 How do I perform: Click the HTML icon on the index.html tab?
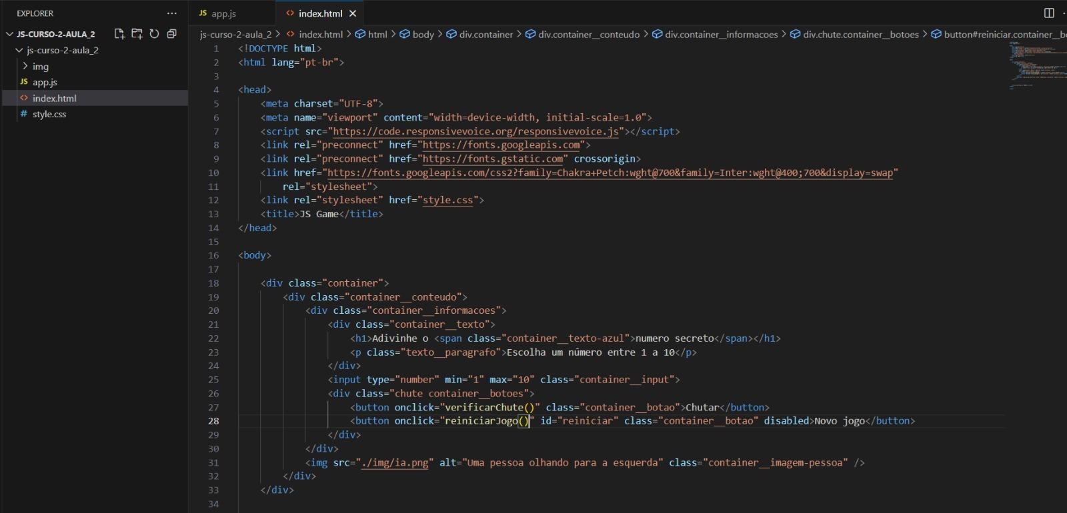[x=289, y=13]
